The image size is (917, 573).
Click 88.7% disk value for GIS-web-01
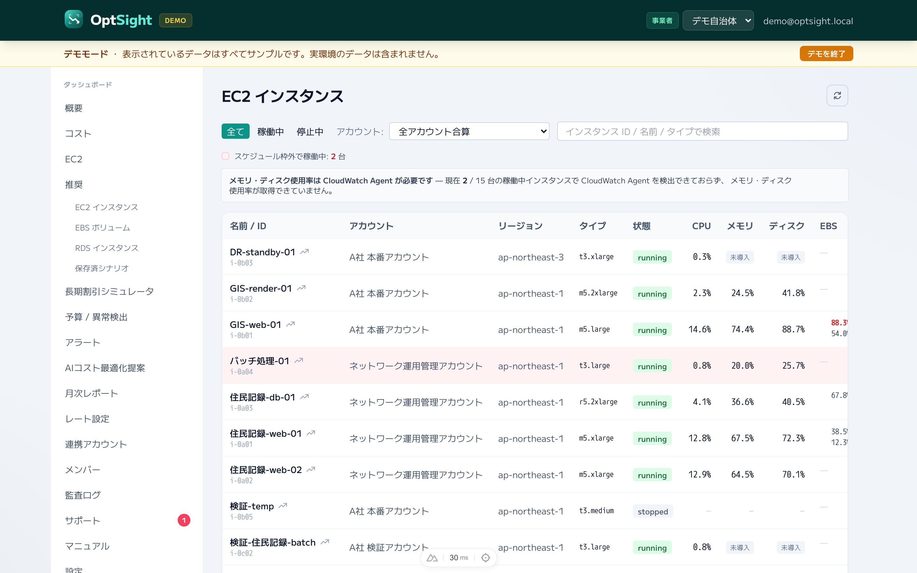pos(793,329)
